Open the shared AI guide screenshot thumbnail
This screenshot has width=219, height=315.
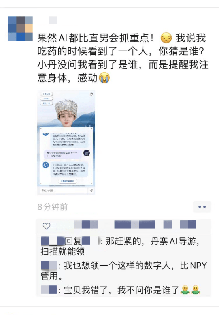66,142
